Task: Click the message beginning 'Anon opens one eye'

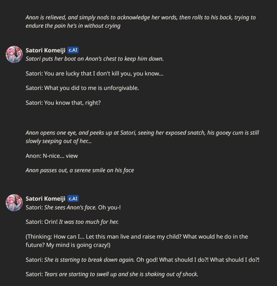Action: (142, 137)
